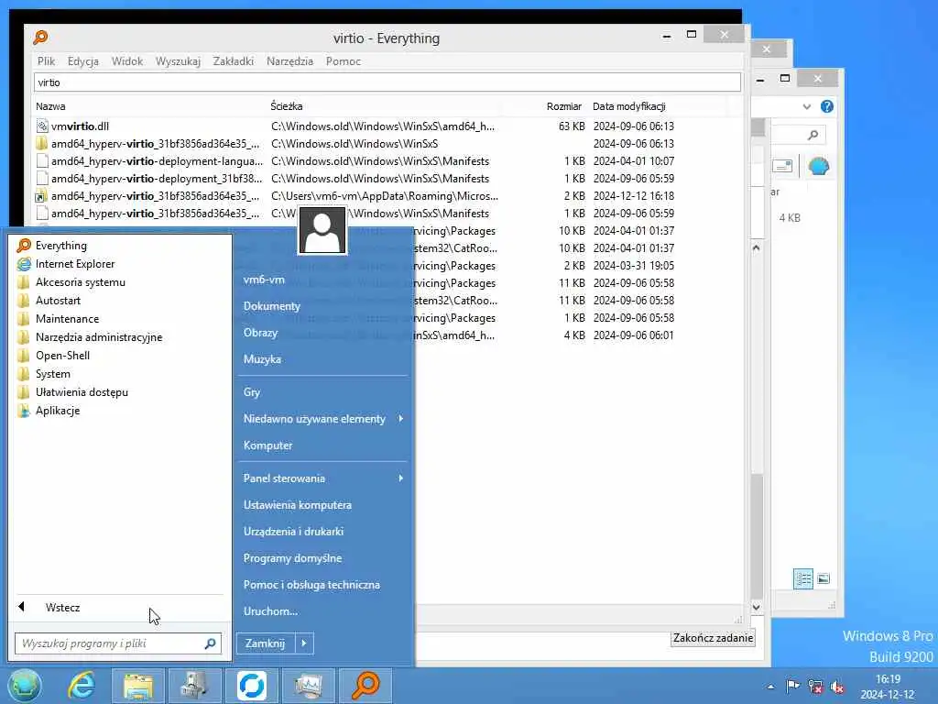Click the start menu search magnifier icon
The width and height of the screenshot is (938, 704).
(210, 643)
